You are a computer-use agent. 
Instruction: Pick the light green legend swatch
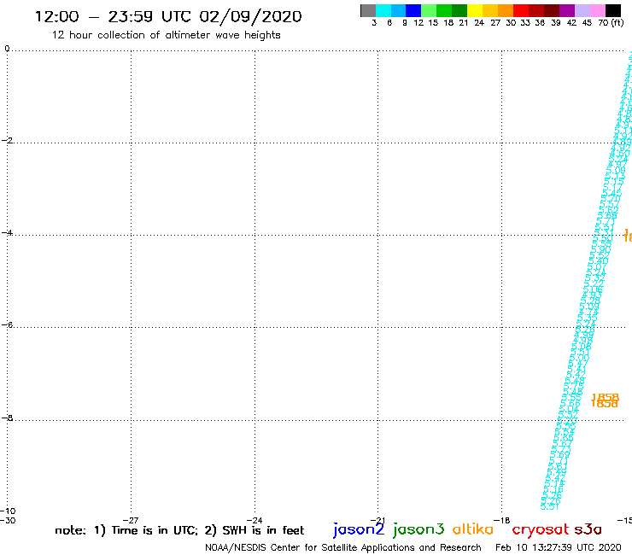(x=429, y=10)
